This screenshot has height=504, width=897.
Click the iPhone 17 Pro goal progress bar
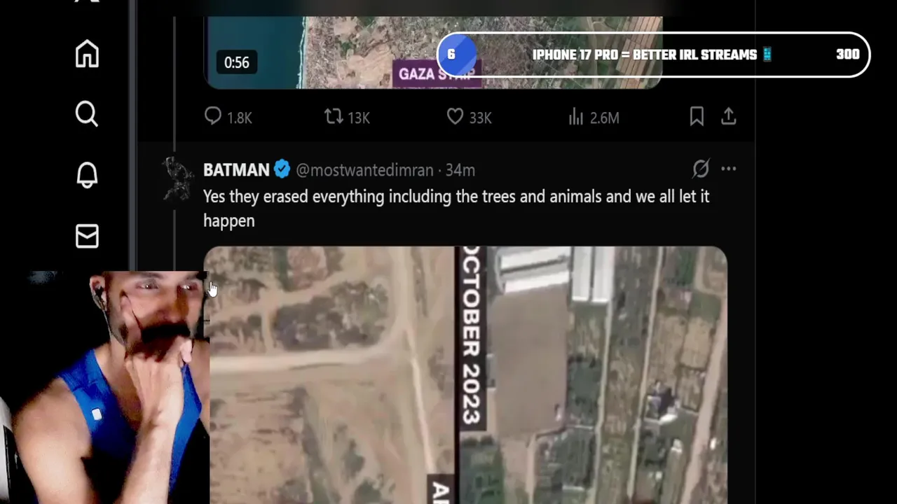[653, 55]
